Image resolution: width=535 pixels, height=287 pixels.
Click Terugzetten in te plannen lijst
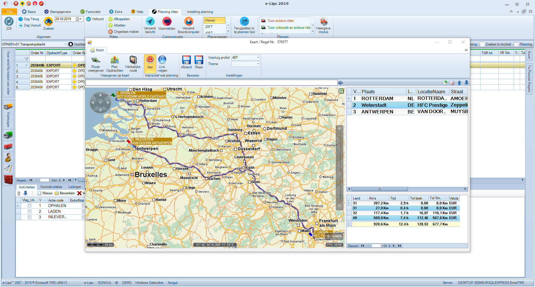click(244, 25)
